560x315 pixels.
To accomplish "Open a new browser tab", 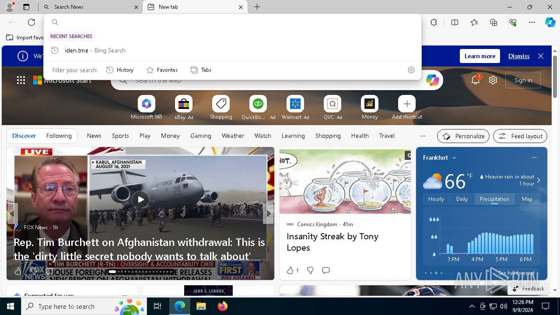I will [x=257, y=7].
